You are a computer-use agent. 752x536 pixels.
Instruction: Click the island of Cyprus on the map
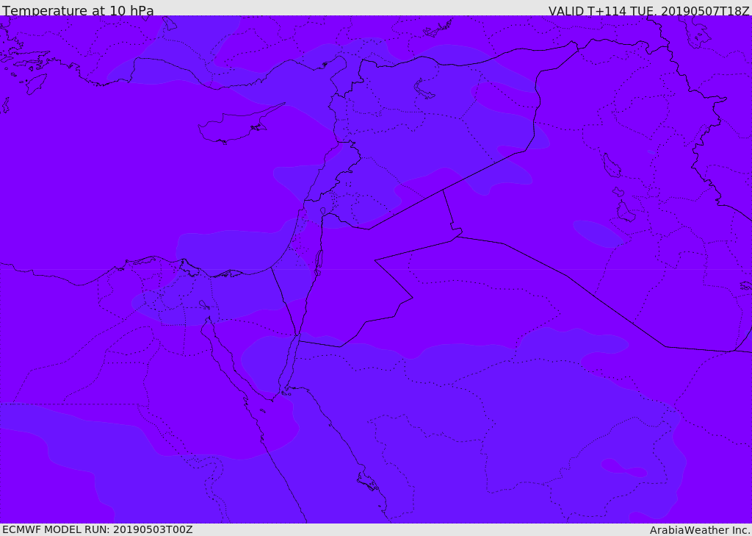[235, 126]
